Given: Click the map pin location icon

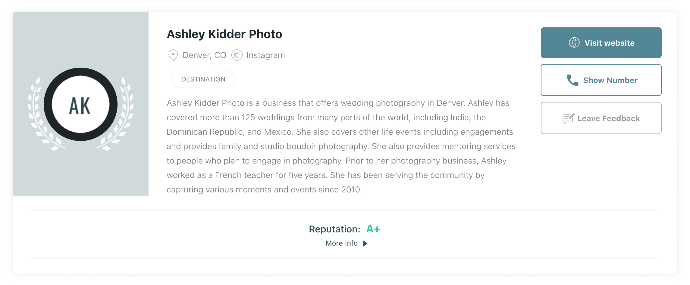Looking at the screenshot, I should click(x=173, y=55).
